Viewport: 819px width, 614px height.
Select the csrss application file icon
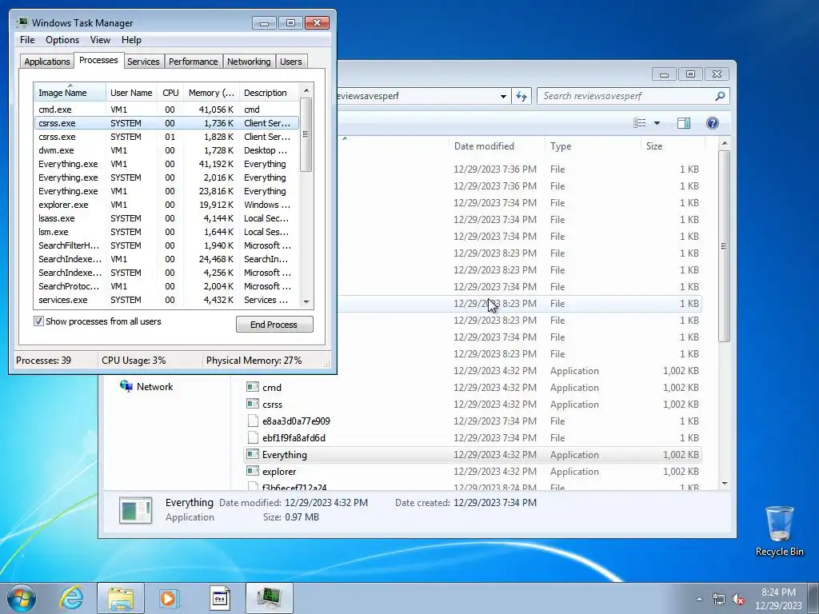point(253,404)
